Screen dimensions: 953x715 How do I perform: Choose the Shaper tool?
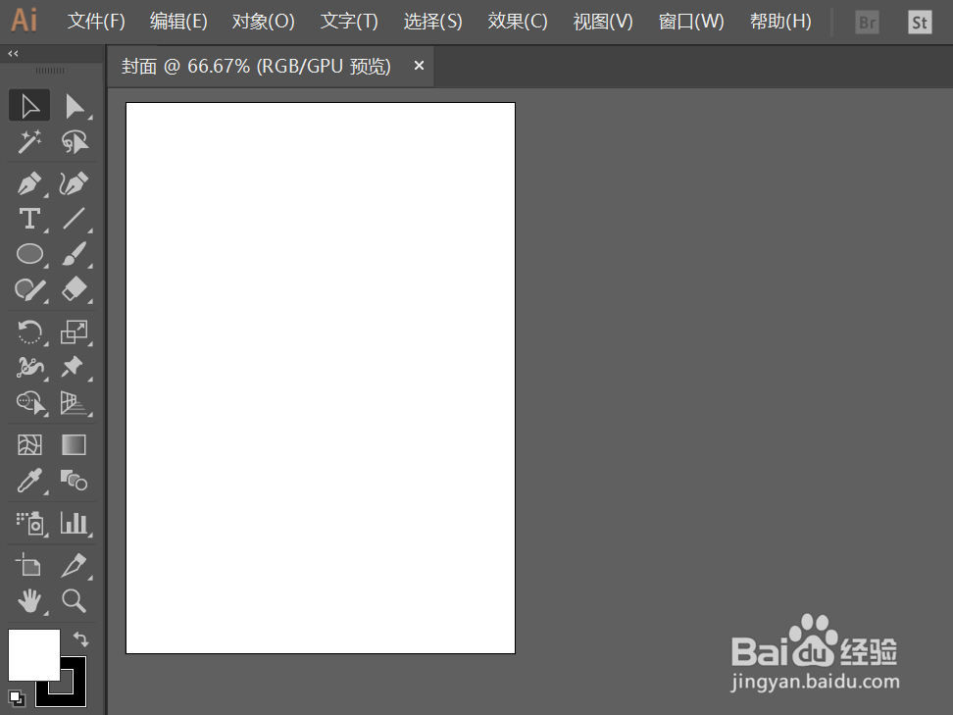tap(29, 289)
